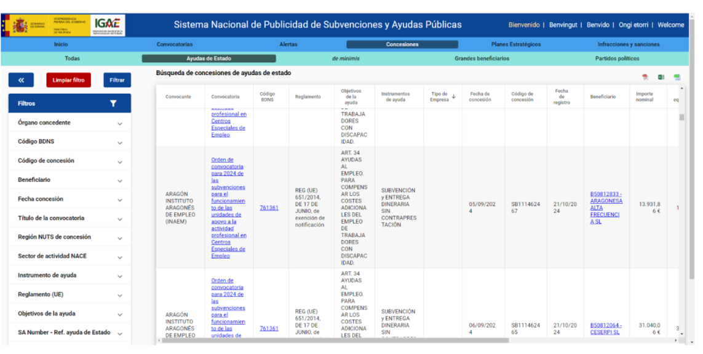The image size is (703, 354).
Task: Switch language to Welcome (English)
Action: [x=671, y=25]
